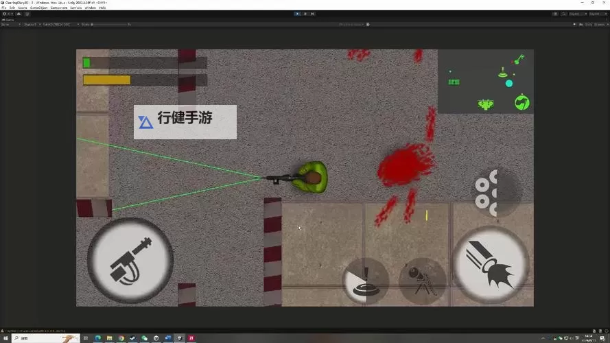610x343 pixels.
Task: Click the console warning status message
Action: pyautogui.click(x=34, y=331)
